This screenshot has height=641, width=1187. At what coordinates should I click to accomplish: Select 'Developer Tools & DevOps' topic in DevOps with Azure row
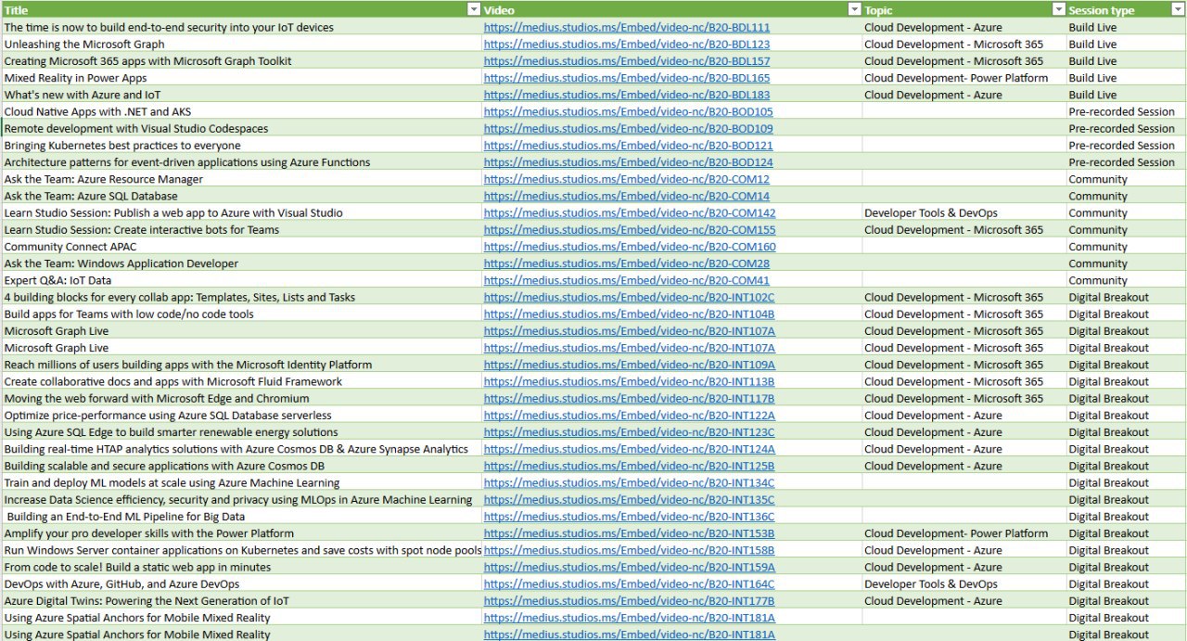964,584
